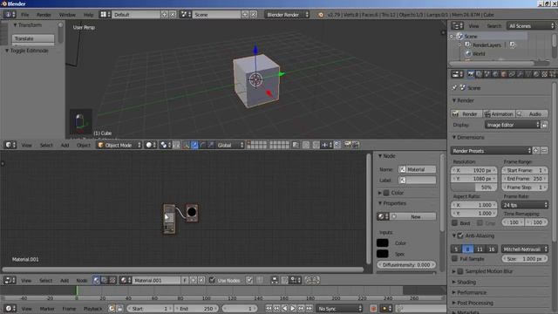Toggle the Anti-Aliasing checkbox

tap(460, 235)
